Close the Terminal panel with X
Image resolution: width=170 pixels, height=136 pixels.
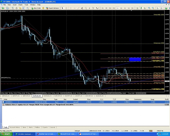pos(1,99)
